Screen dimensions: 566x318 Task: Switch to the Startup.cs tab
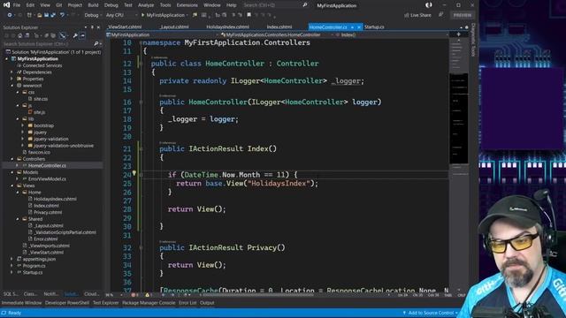point(374,27)
